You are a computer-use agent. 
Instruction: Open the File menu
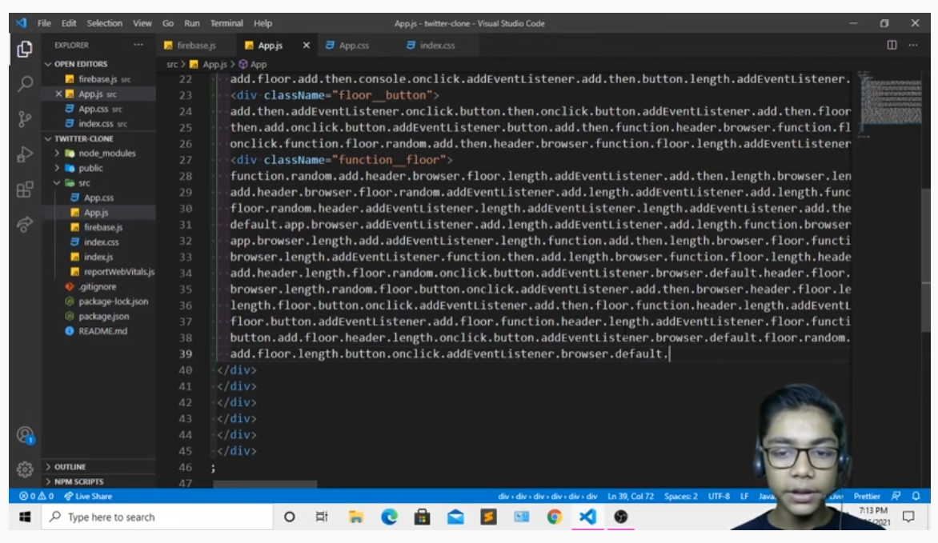pos(44,23)
